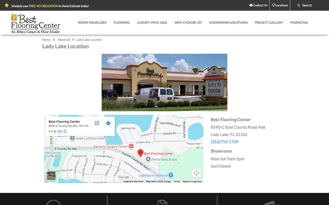Open Room Visualizer menu item
The image size is (329, 205).
pyautogui.click(x=92, y=22)
